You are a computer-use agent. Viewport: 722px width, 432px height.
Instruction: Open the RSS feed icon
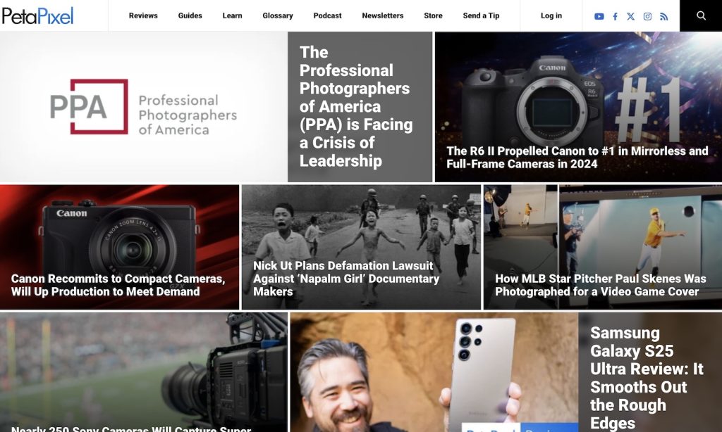point(663,16)
